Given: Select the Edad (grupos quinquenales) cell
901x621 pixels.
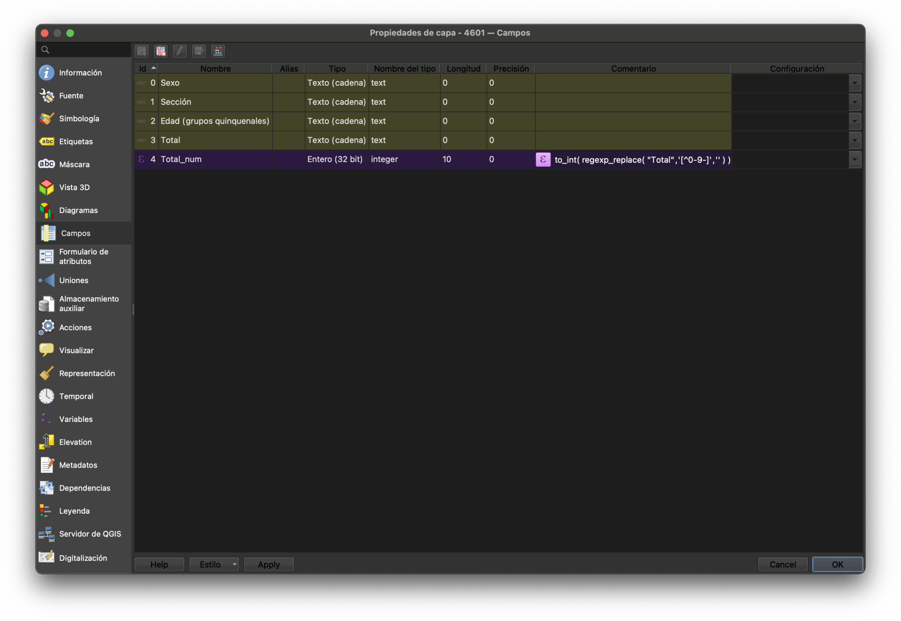Looking at the screenshot, I should [x=215, y=121].
